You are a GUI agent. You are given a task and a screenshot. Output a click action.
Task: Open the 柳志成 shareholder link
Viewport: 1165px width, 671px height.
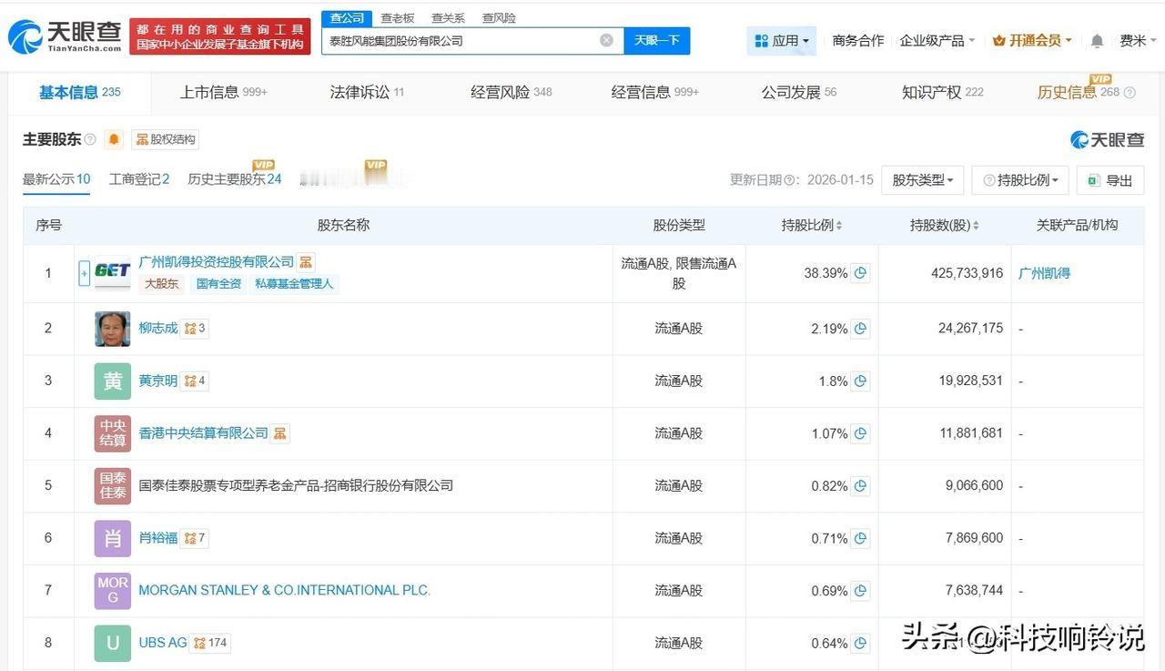(158, 329)
